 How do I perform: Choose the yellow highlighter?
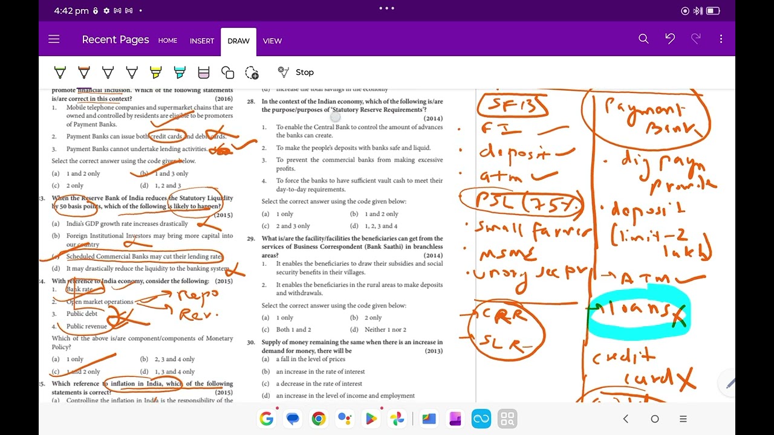(156, 72)
